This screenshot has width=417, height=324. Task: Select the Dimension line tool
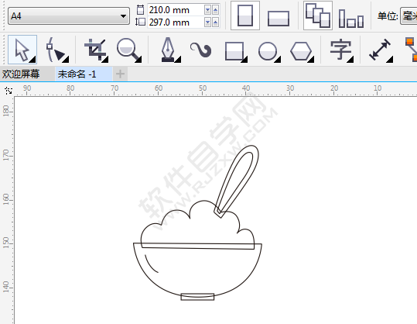[x=381, y=50]
